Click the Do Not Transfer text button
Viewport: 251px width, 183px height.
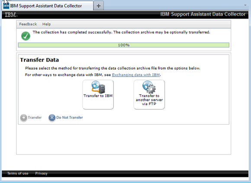[x=70, y=118]
